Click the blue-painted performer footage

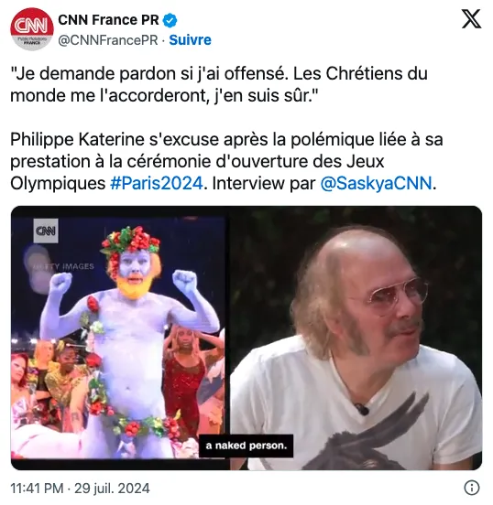coord(118,338)
